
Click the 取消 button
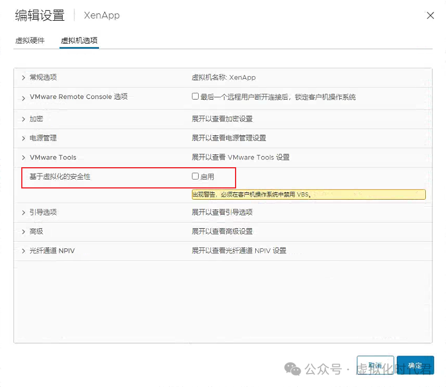(375, 365)
